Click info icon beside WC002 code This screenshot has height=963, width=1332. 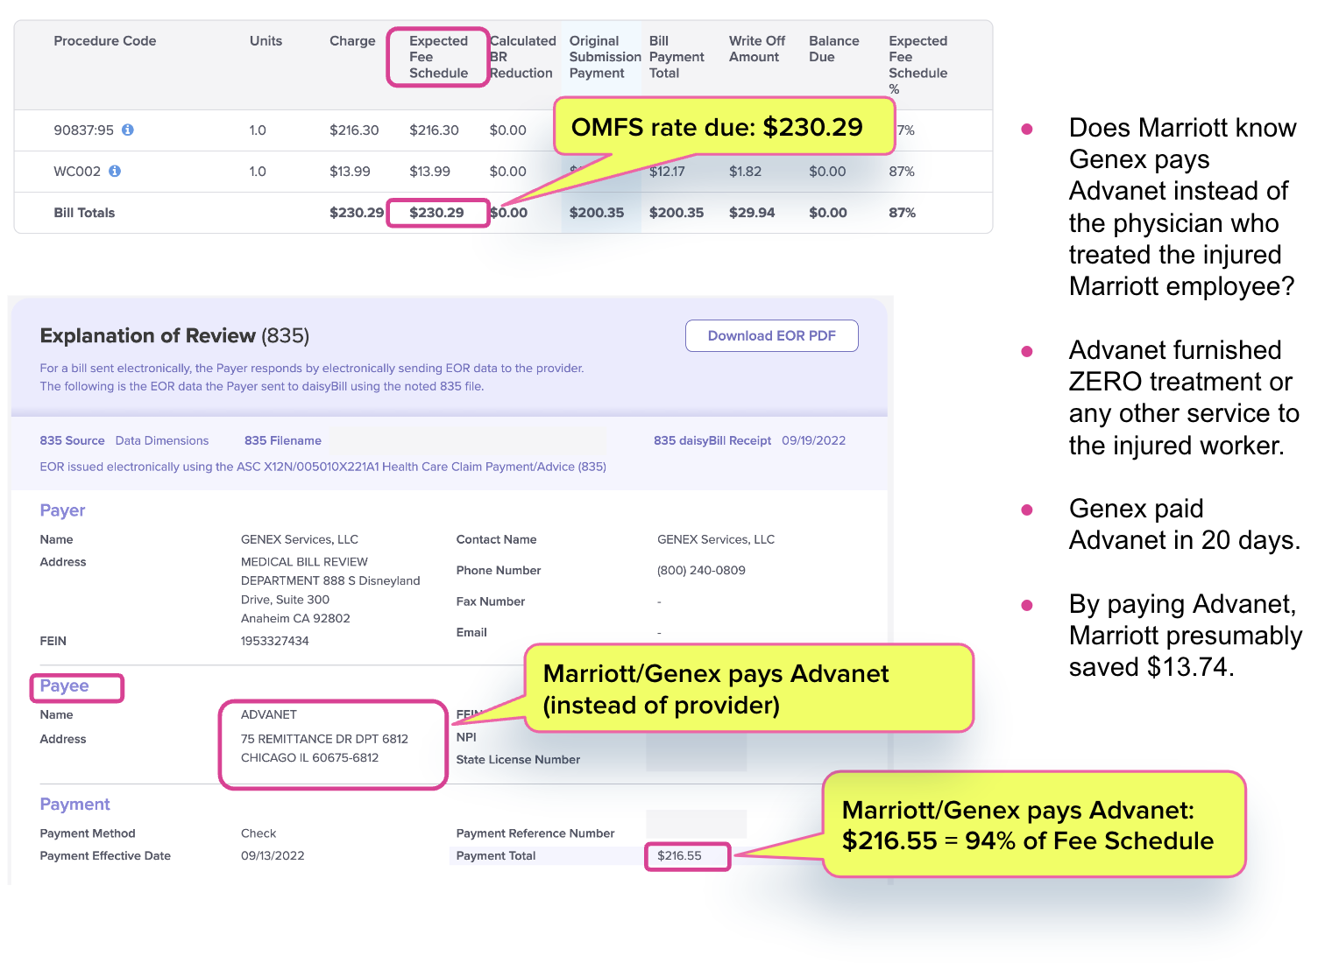tap(115, 171)
